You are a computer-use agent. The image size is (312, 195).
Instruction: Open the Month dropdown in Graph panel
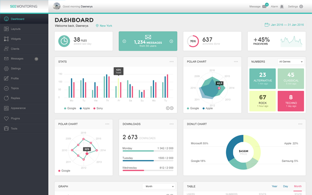[x=159, y=186]
